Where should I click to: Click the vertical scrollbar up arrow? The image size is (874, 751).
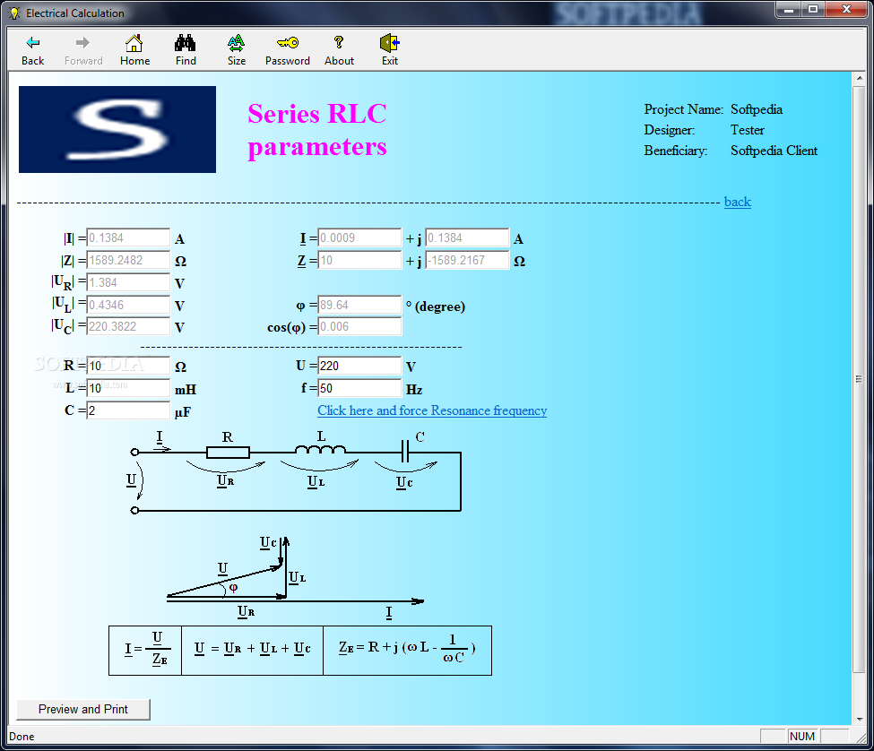tap(859, 79)
